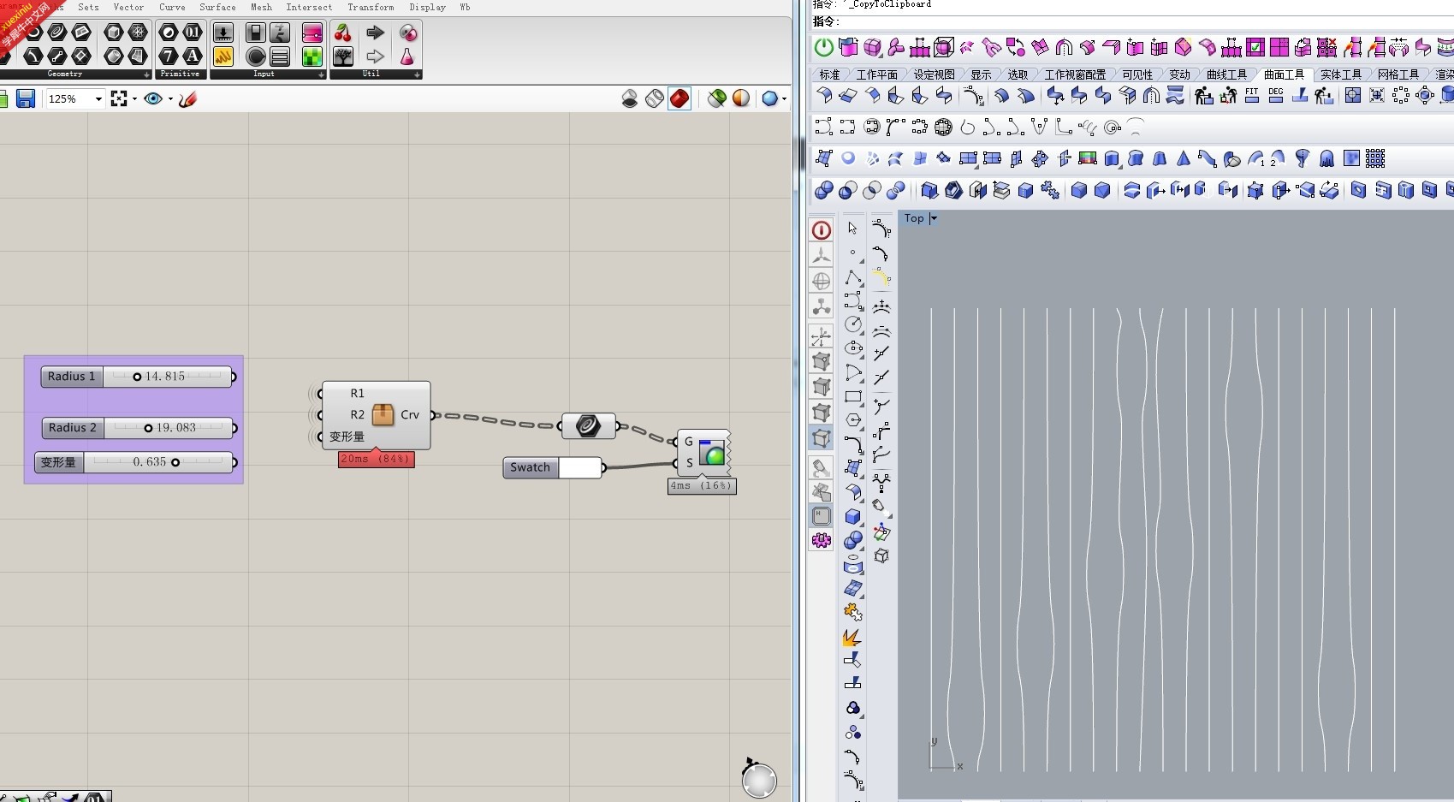Toggle shaded red preview mode
Screen dimensions: 1454x802
point(680,98)
